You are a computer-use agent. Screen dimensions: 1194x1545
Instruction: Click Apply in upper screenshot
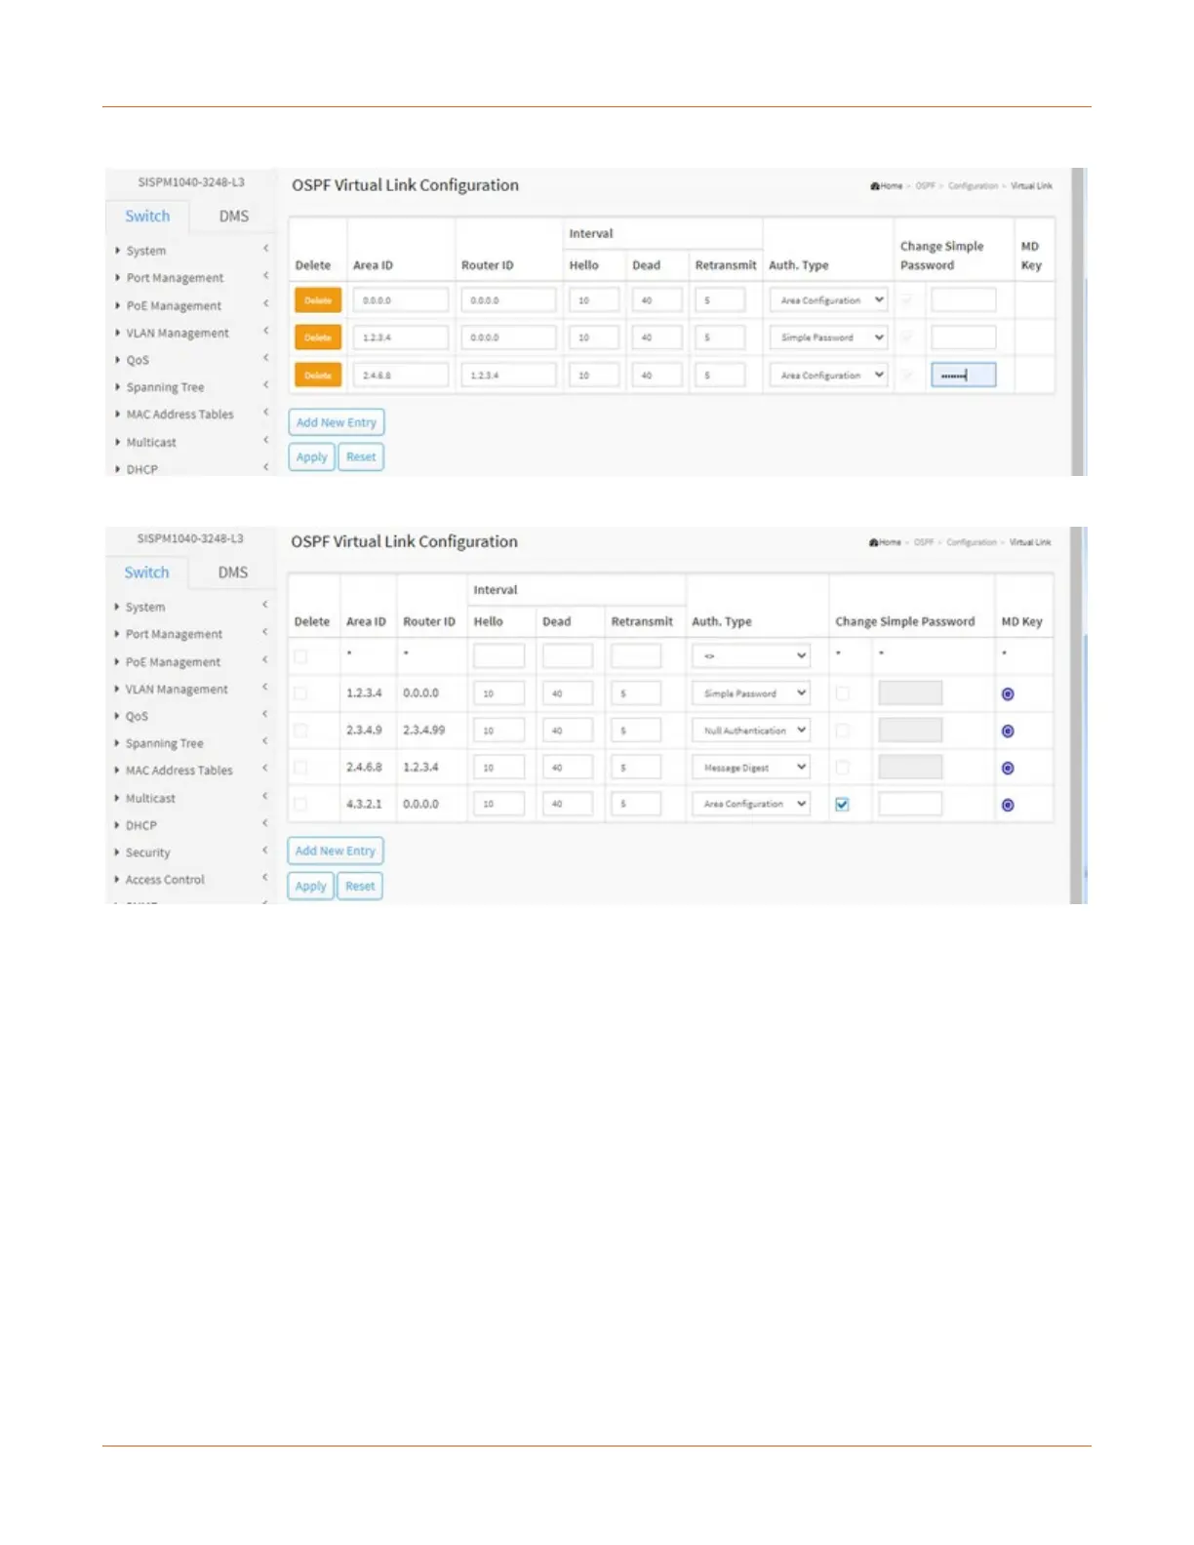tap(312, 457)
